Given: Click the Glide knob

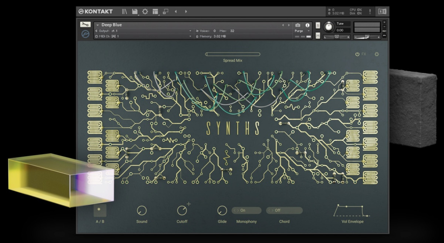Looking at the screenshot, I should 222,210.
